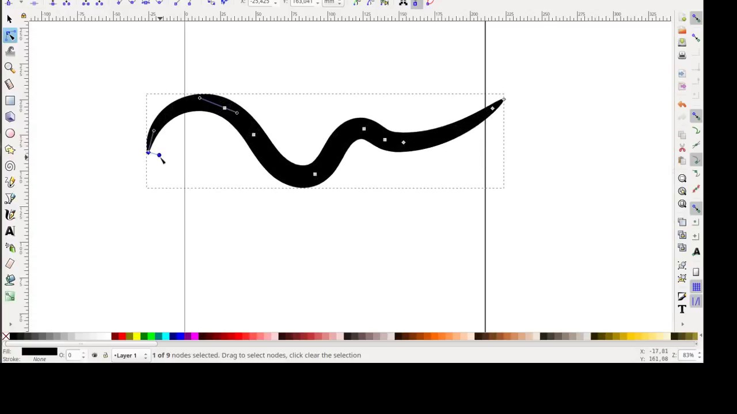
Task: Pick the cyan palette swatch
Action: coord(166,336)
